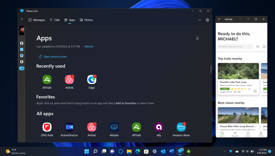
Task: Open Profile tab in AllTrails
Action: click(261, 134)
